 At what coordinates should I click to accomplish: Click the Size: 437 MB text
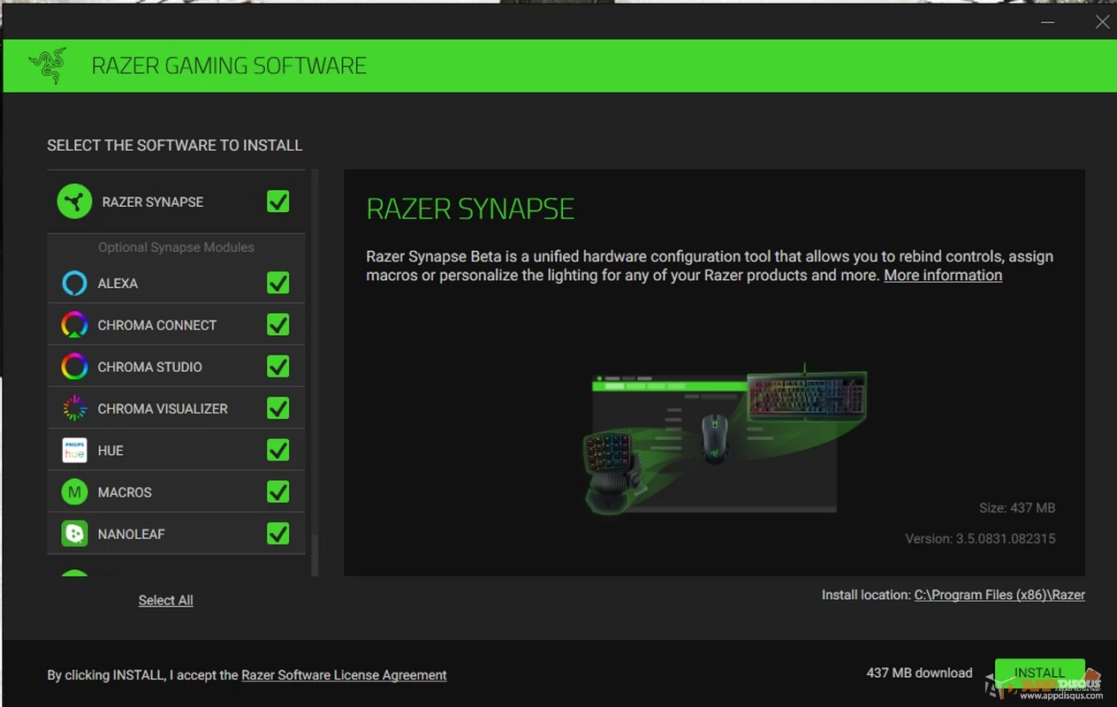click(1017, 508)
